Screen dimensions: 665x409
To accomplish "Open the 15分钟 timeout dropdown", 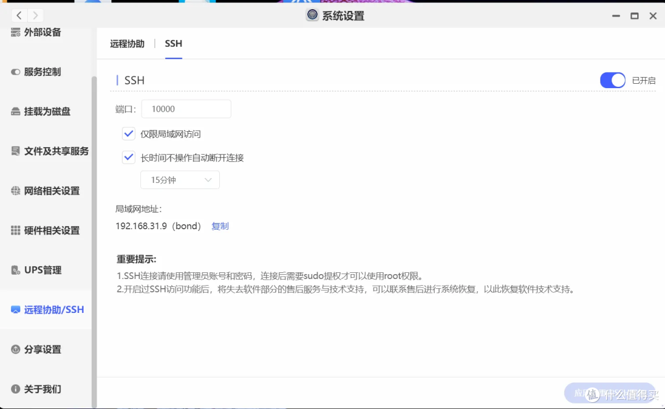I will [x=180, y=179].
